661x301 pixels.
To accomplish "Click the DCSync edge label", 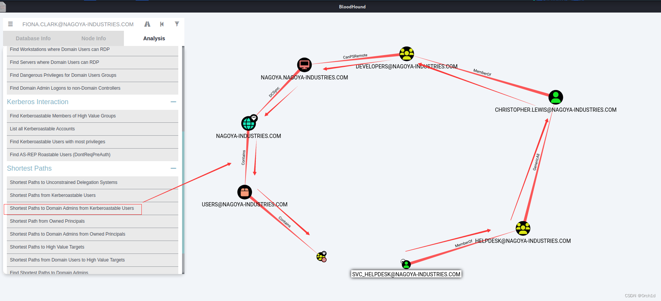I will (274, 92).
